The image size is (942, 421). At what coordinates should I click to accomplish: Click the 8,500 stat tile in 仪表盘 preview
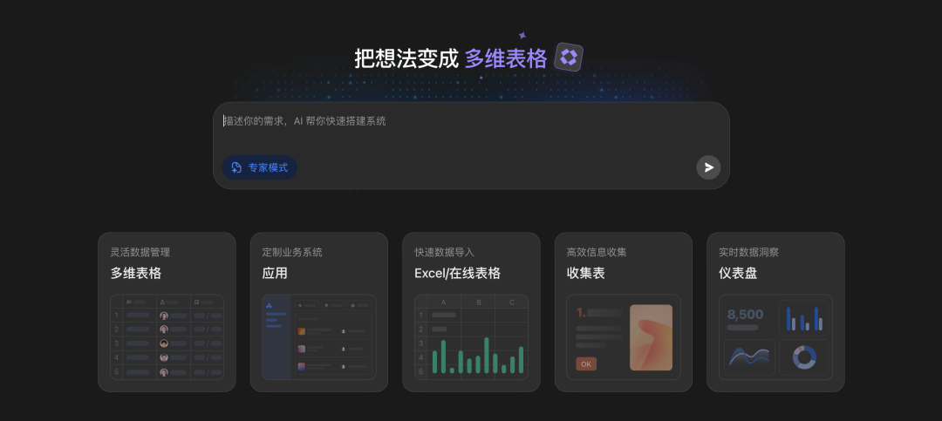tap(747, 318)
